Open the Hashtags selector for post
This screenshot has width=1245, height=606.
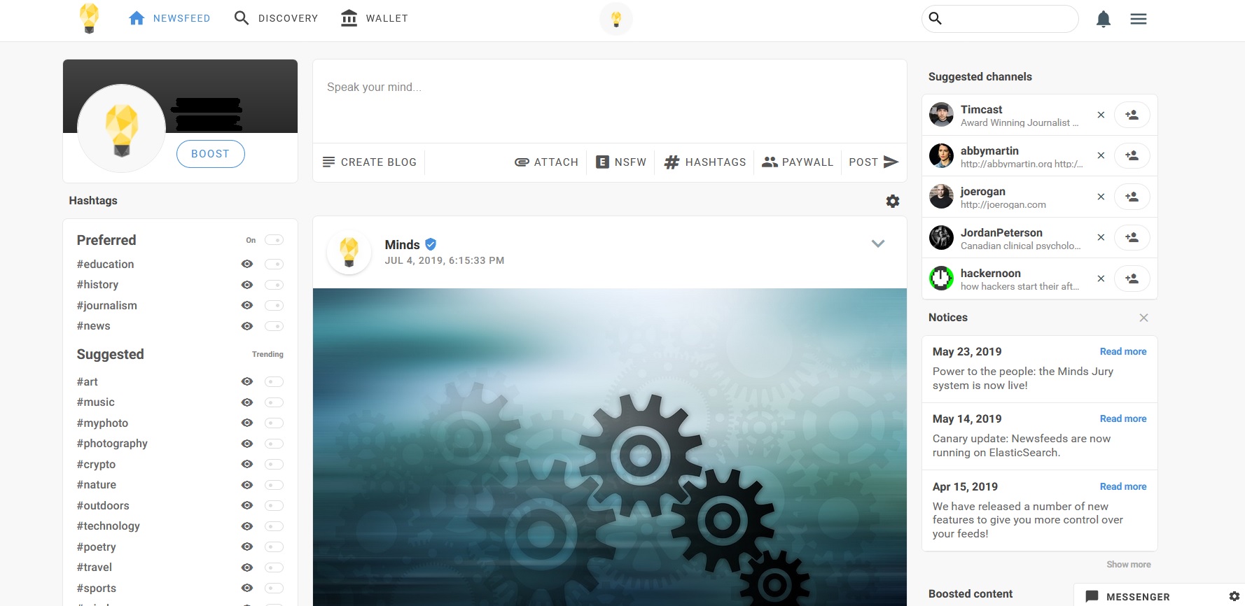click(x=704, y=162)
